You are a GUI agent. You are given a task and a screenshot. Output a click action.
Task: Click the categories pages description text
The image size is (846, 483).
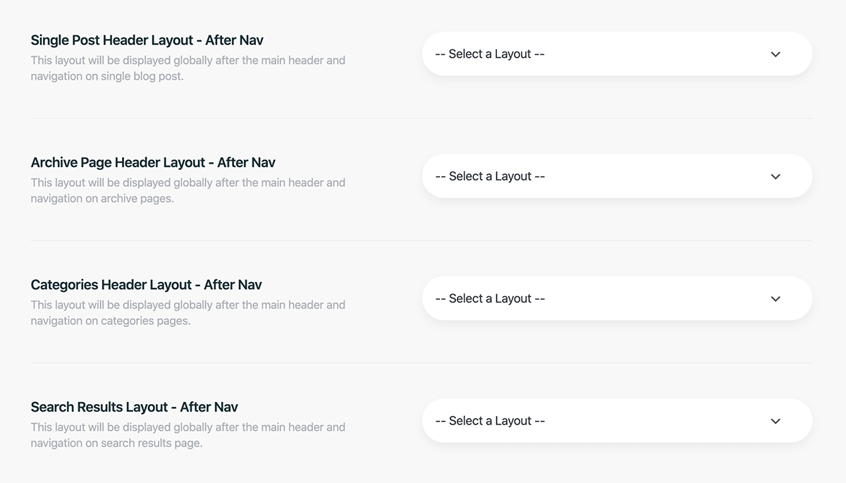[188, 313]
